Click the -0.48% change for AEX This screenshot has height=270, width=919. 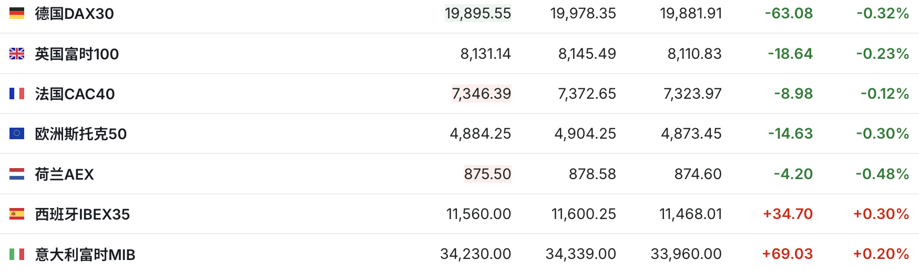(882, 174)
